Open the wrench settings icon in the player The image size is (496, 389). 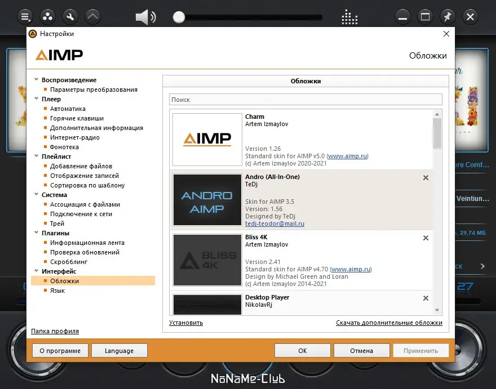coord(70,17)
